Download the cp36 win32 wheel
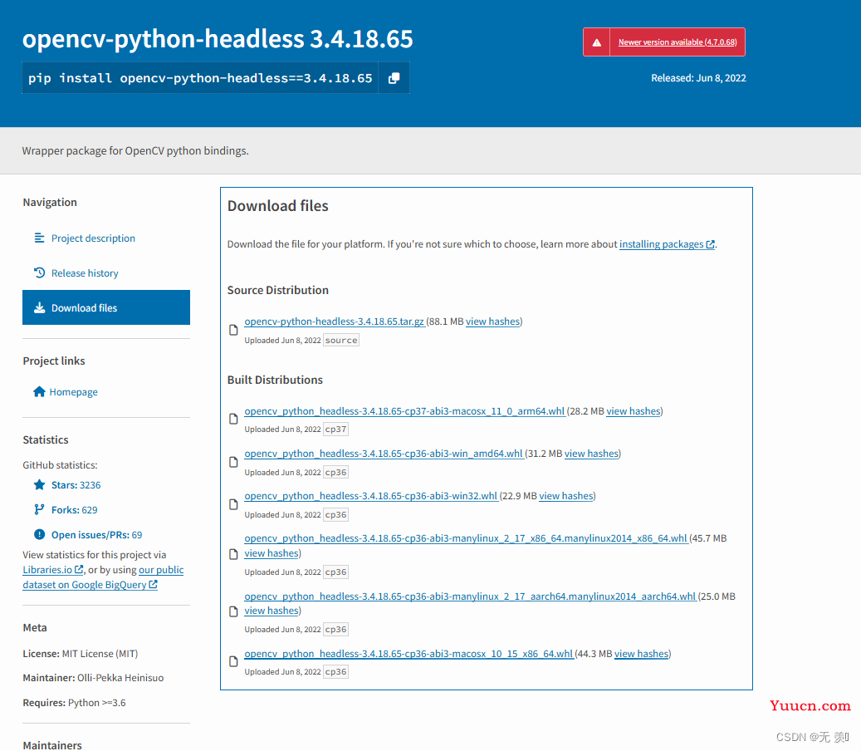This screenshot has height=751, width=861. pyautogui.click(x=371, y=495)
